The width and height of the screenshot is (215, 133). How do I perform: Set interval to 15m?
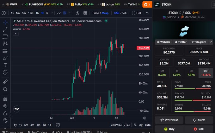(31, 13)
